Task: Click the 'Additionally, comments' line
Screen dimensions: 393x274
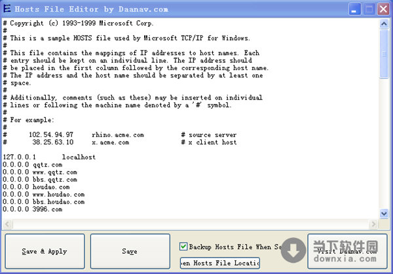Action: (133, 98)
